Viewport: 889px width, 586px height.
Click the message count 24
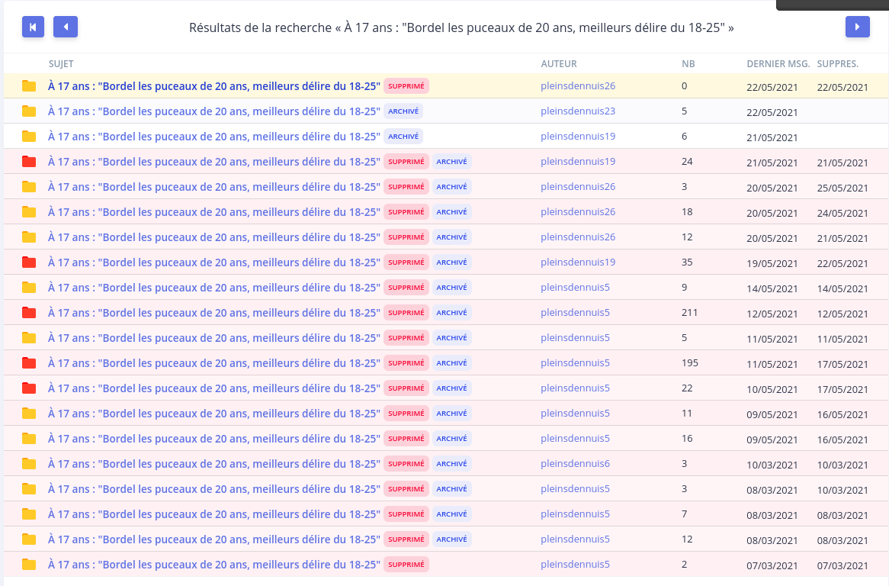687,162
